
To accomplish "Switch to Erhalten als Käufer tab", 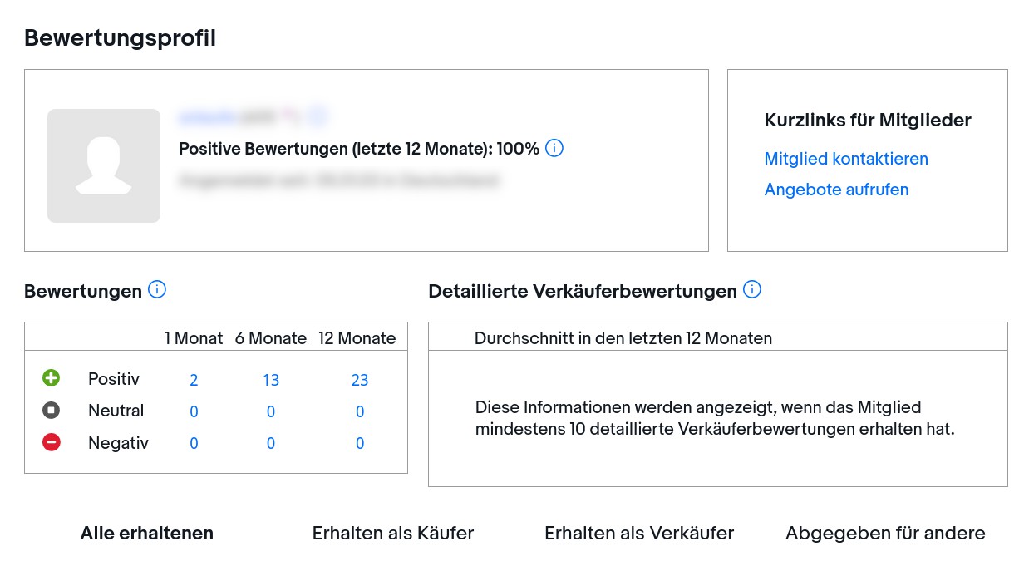I will pos(393,534).
